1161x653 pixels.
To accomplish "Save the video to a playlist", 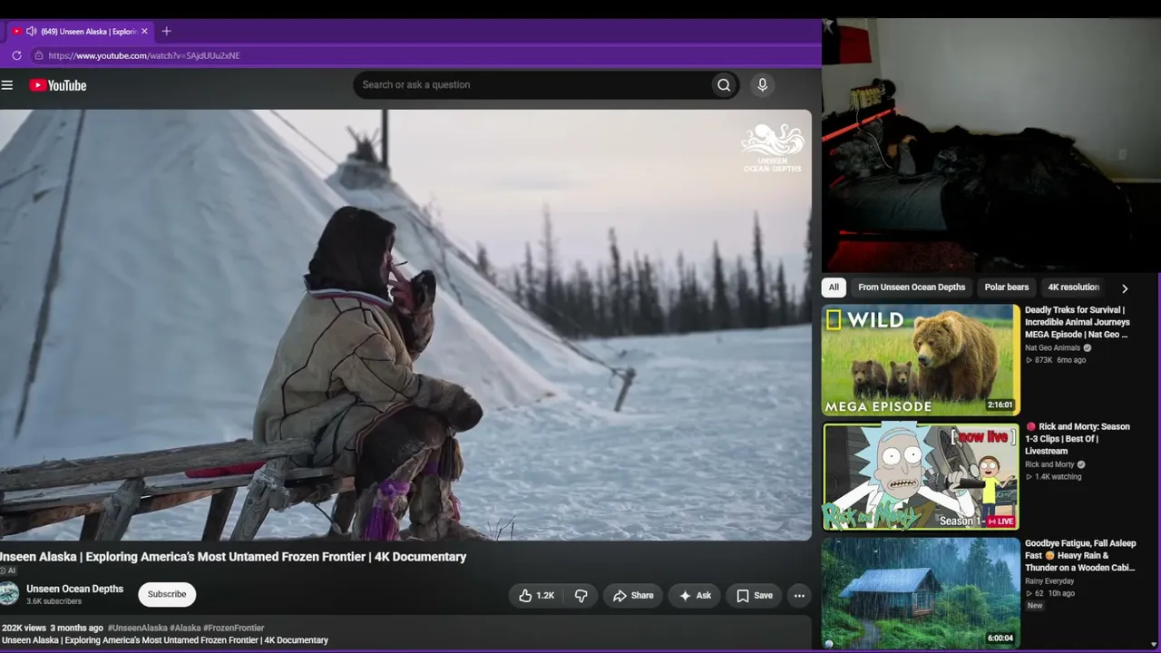I will click(754, 596).
